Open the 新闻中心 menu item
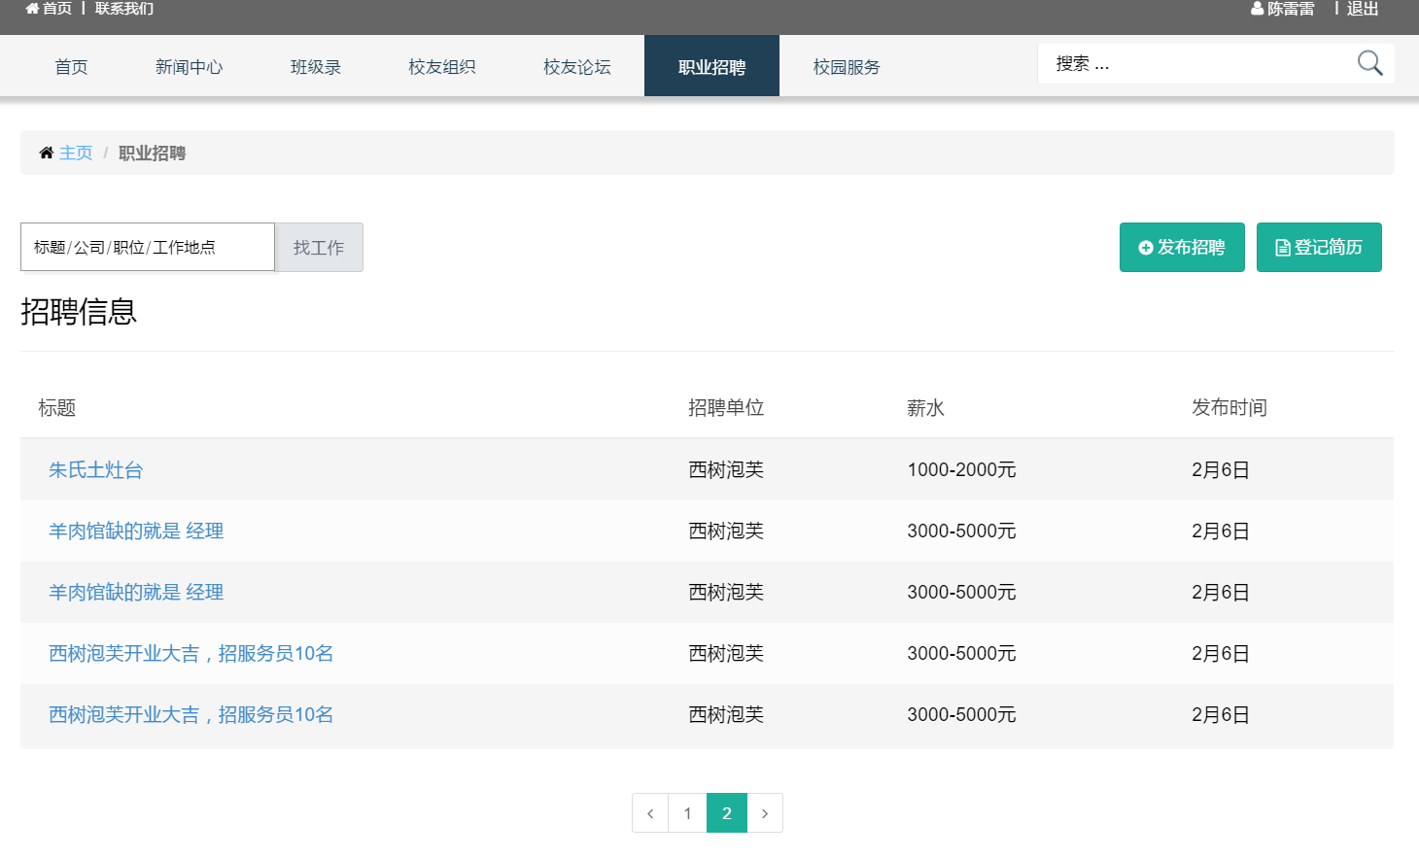 pyautogui.click(x=189, y=67)
